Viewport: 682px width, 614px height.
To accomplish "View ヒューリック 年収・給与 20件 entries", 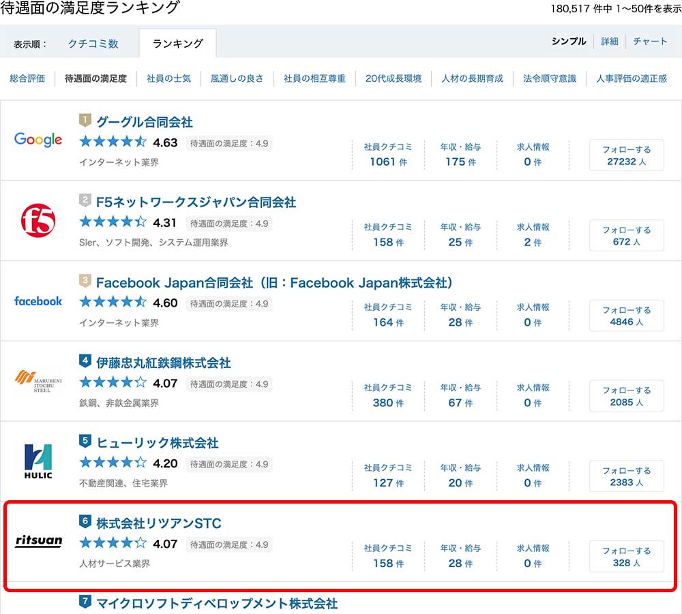I will (x=460, y=476).
